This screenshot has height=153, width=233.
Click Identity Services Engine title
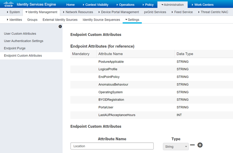pos(36,4)
